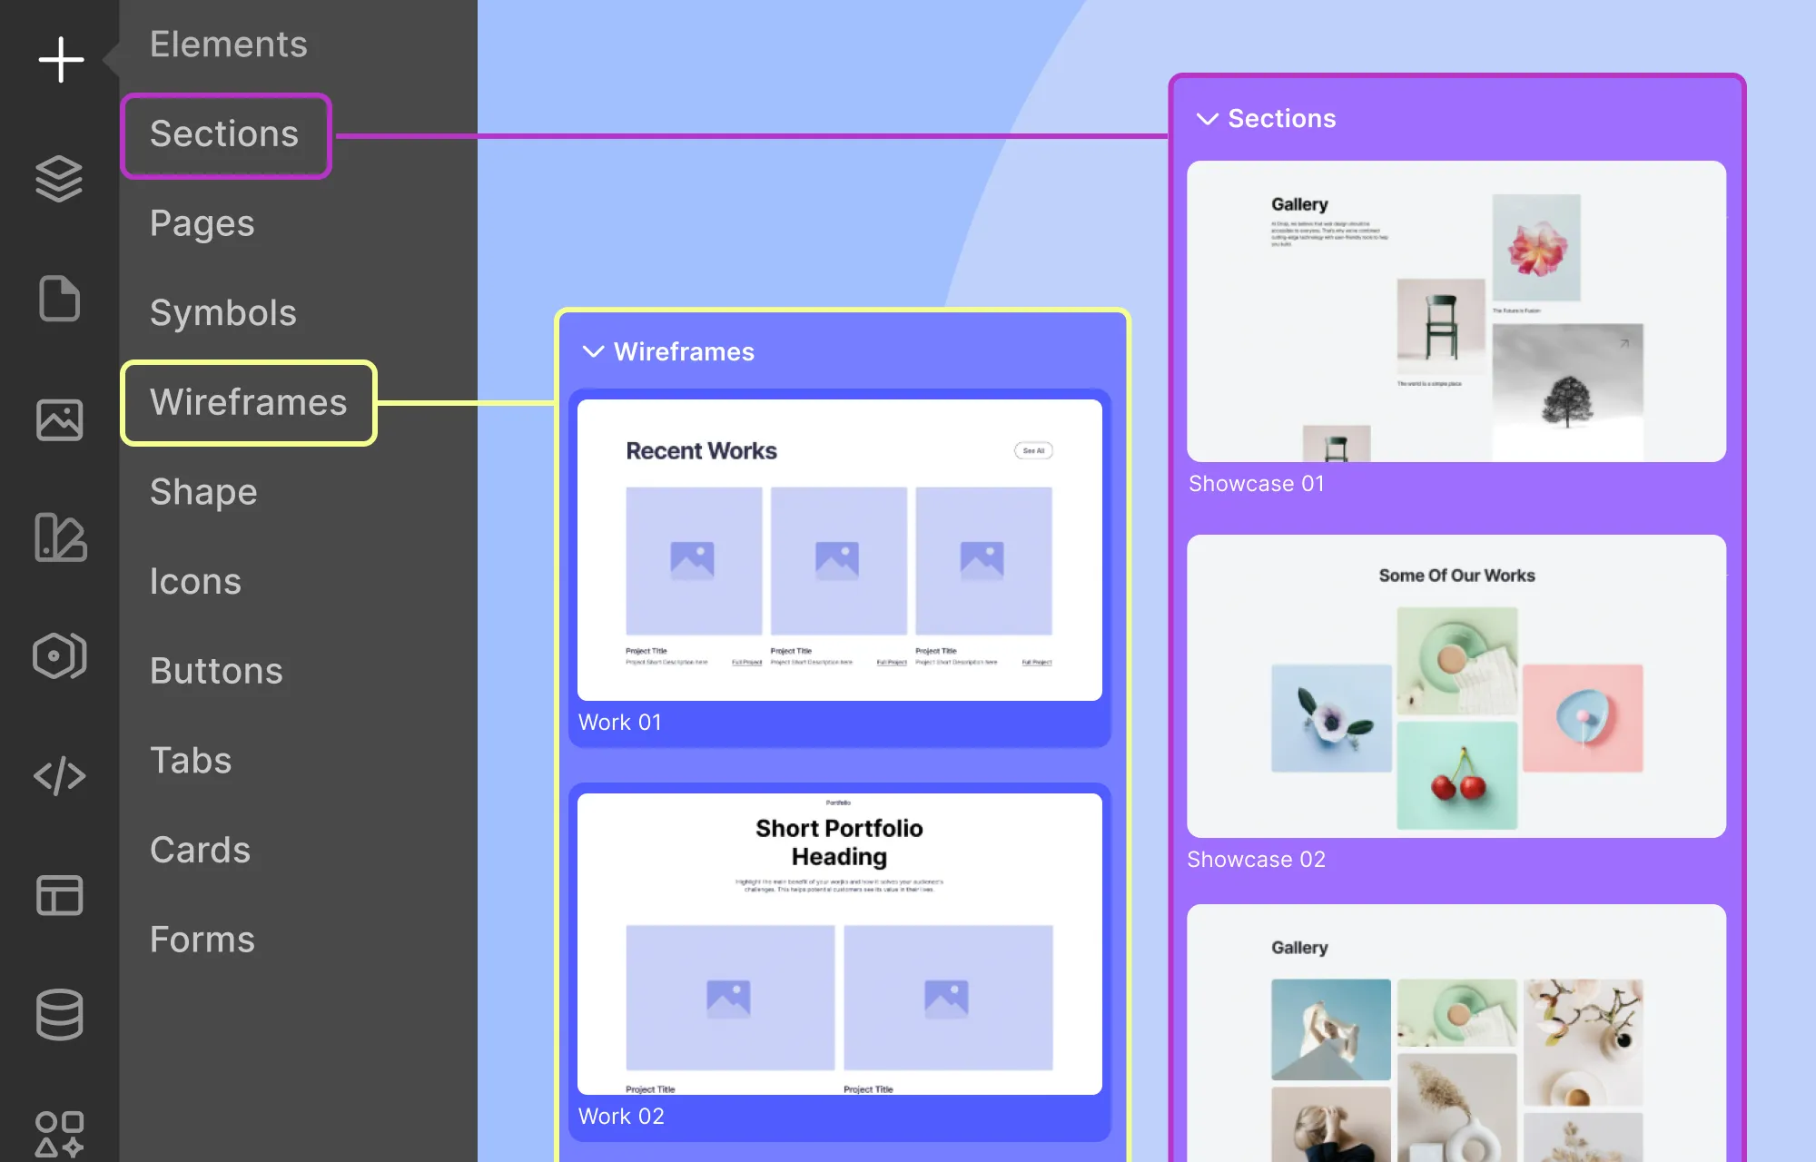The width and height of the screenshot is (1816, 1162).
Task: Collapse the Wireframes panel chevron
Action: (593, 352)
